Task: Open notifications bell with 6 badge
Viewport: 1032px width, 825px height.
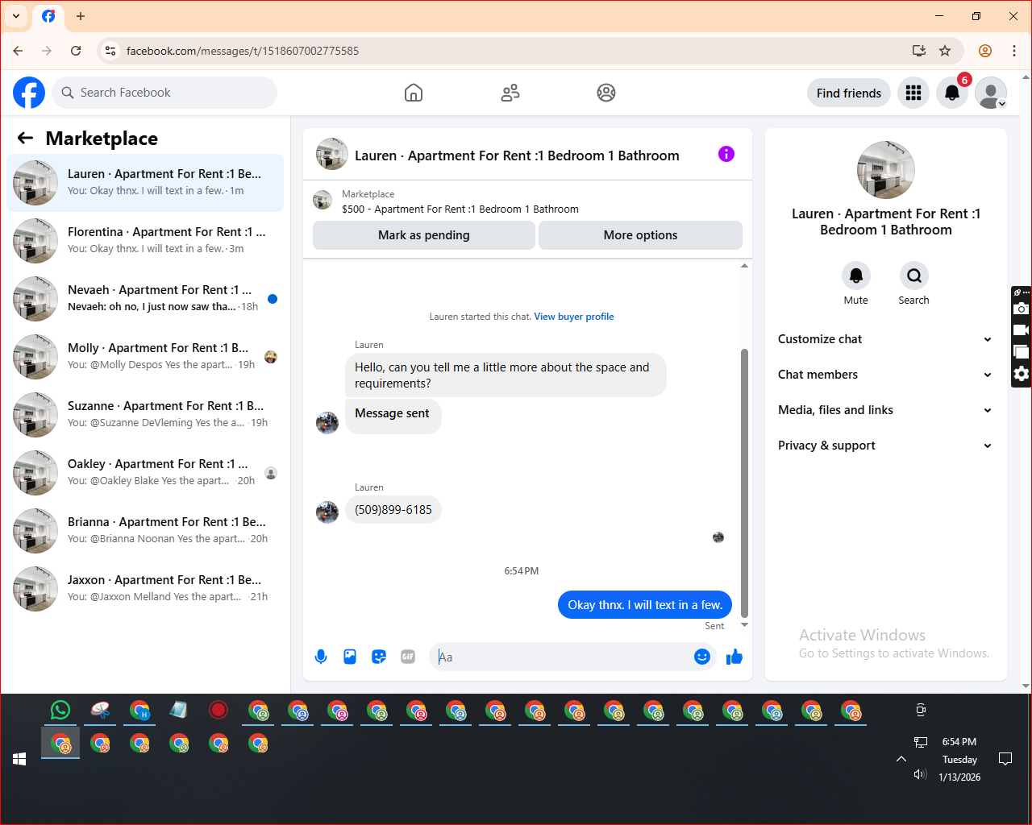Action: pyautogui.click(x=952, y=93)
